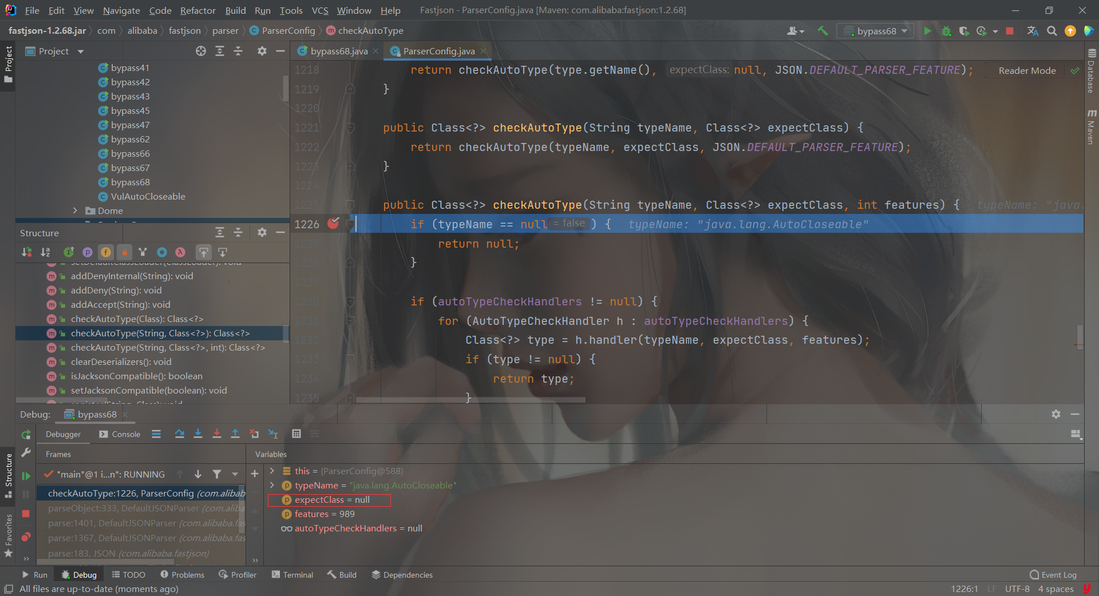1099x596 pixels.
Task: Stop bypass68 in debug sidebar
Action: click(x=26, y=514)
